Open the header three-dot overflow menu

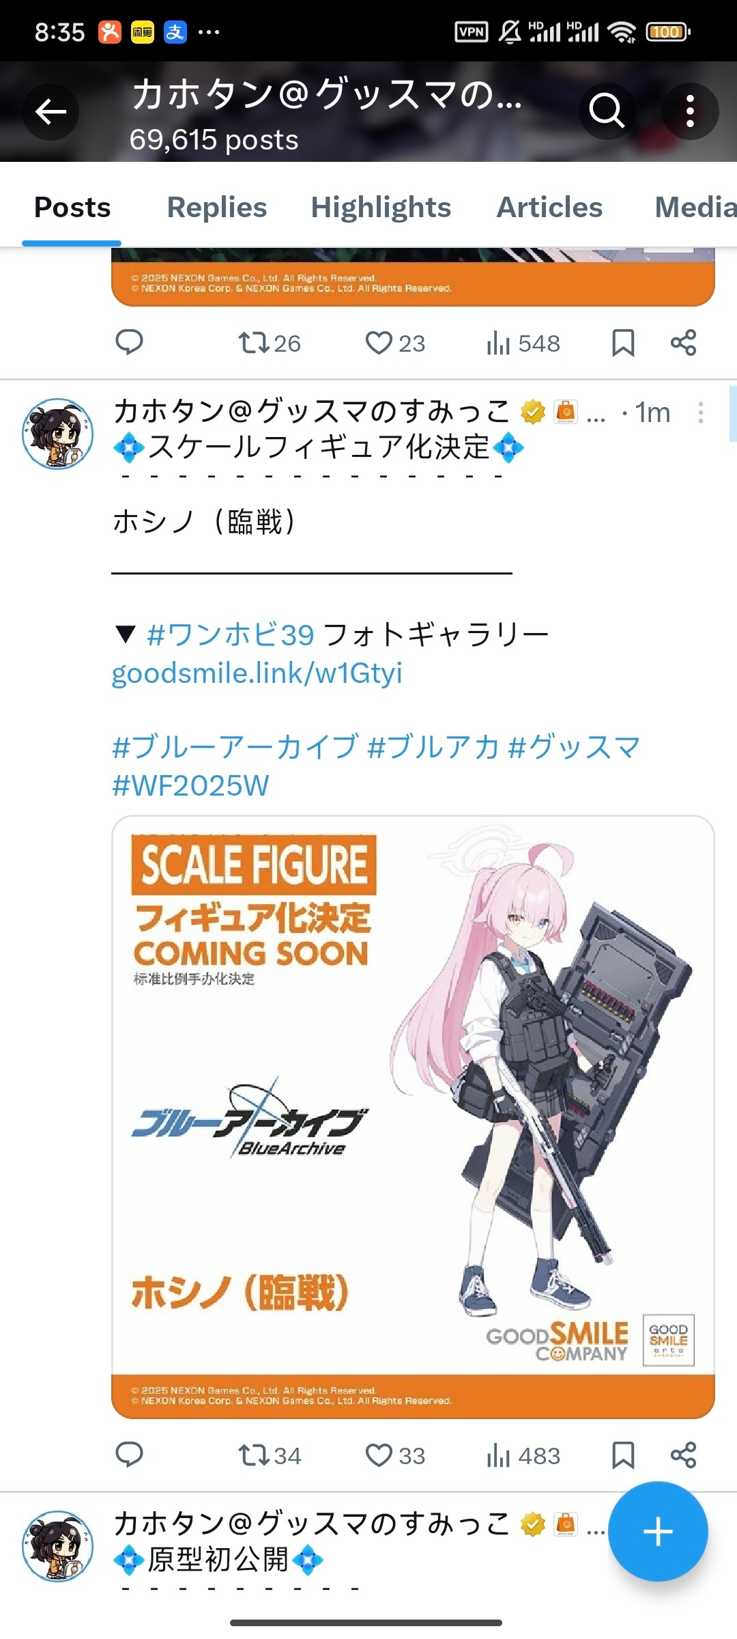coord(690,111)
